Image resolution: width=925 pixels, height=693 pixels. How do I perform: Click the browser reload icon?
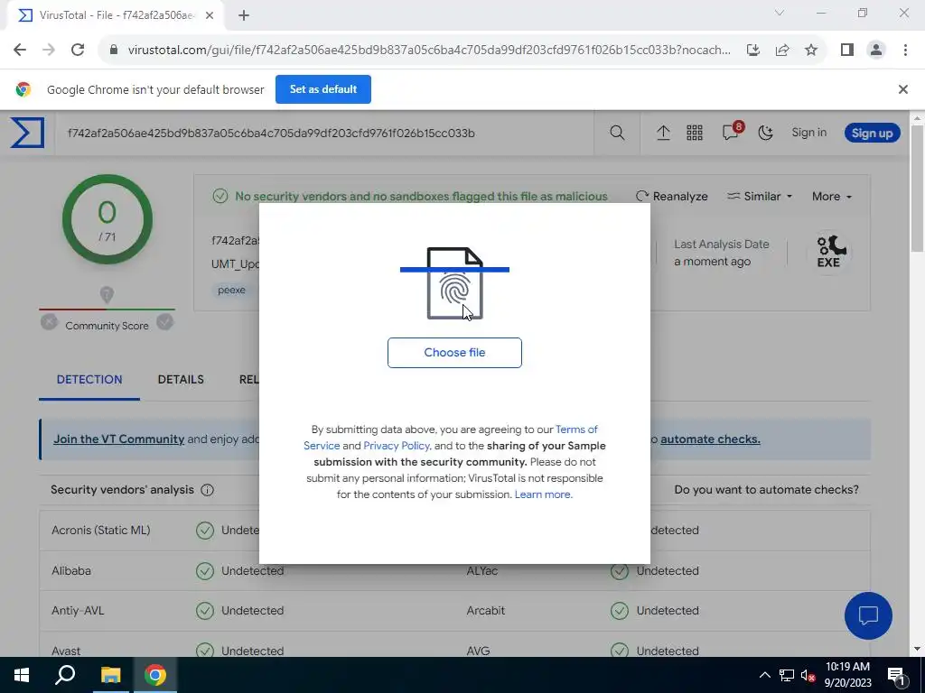78,50
